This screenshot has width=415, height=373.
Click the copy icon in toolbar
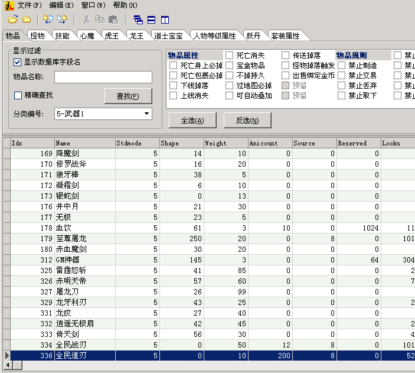[100, 20]
